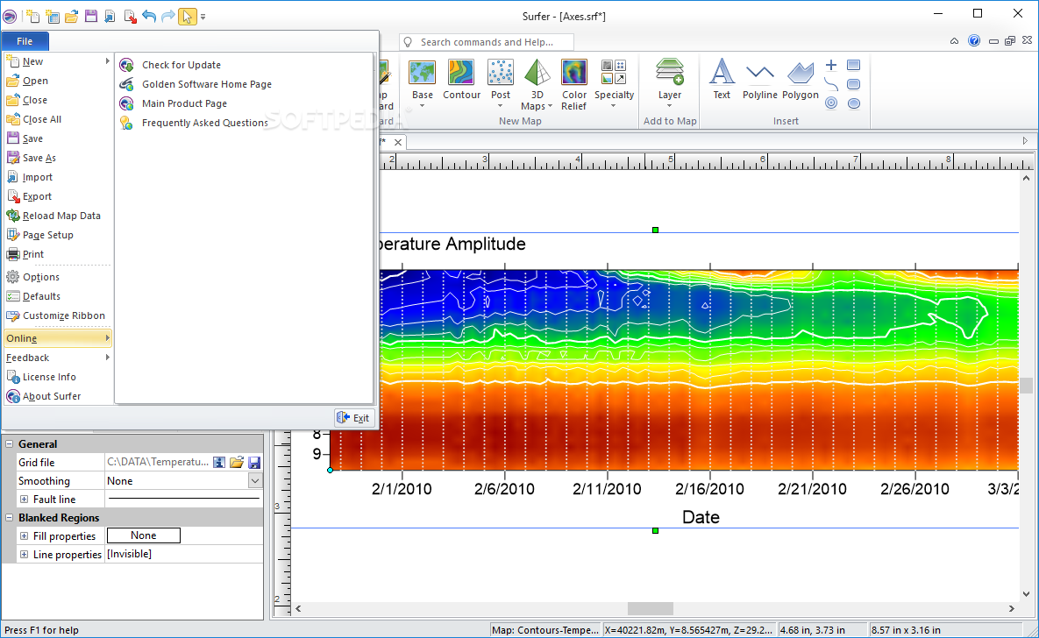Select the Spline polyline curve tool
The width and height of the screenshot is (1039, 638).
pos(831,84)
